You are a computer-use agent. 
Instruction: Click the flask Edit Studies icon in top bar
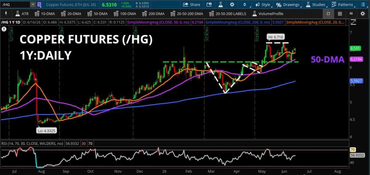pyautogui.click(x=220, y=5)
